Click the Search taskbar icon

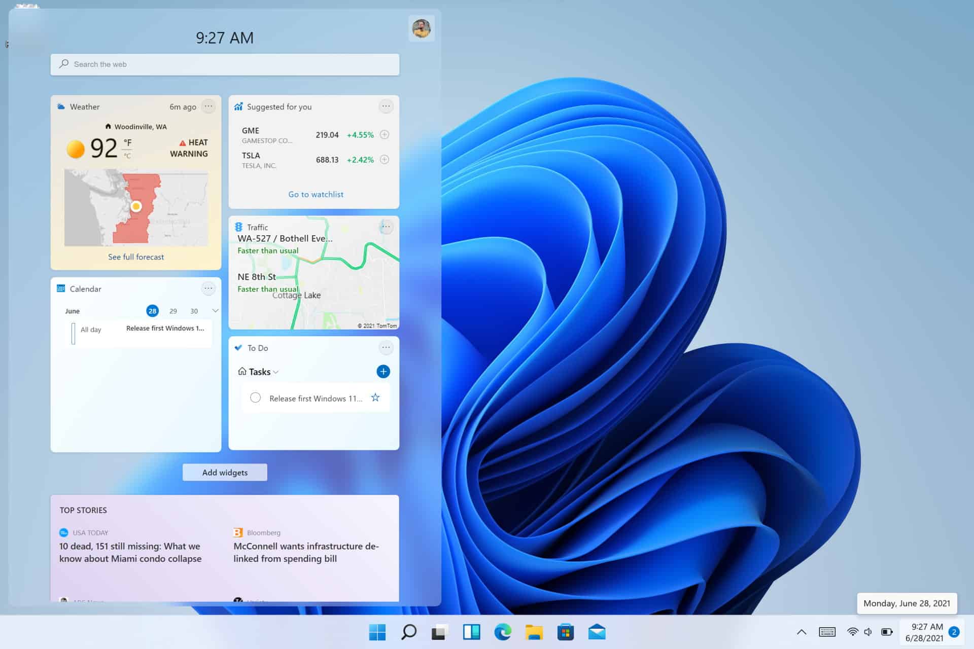(x=408, y=632)
